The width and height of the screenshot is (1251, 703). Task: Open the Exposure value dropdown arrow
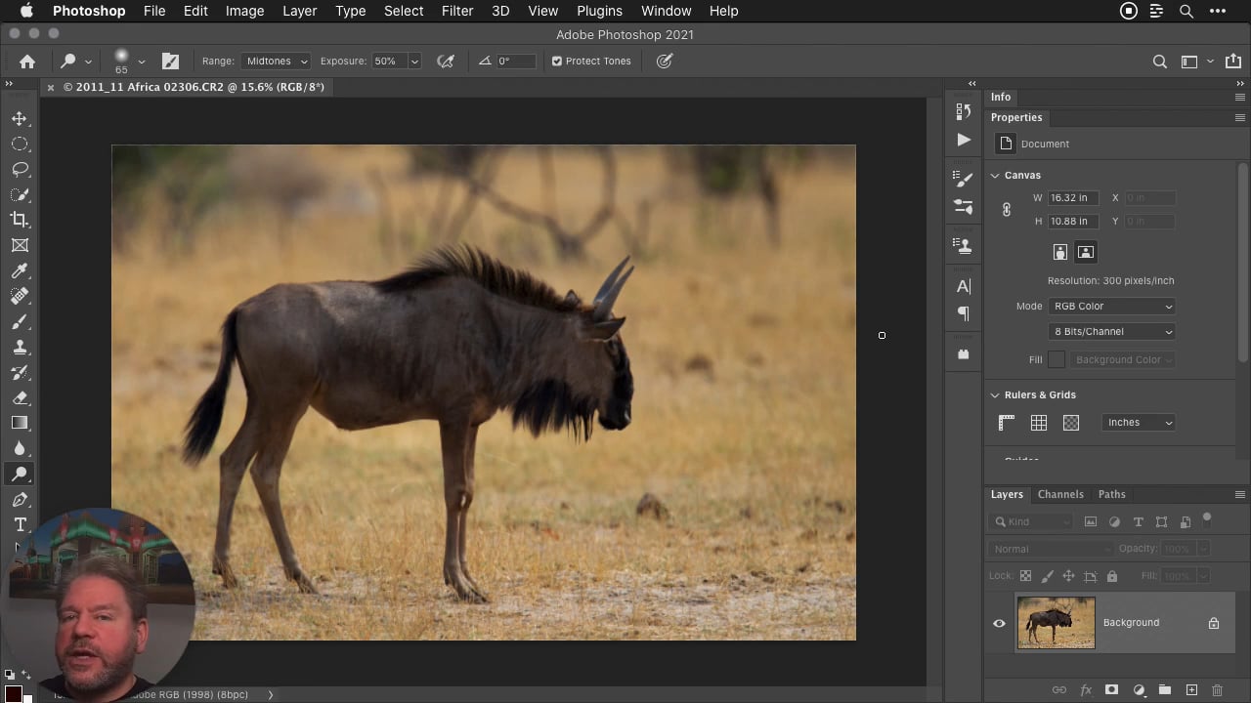414,61
